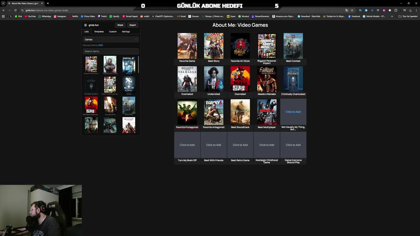Viewport: 420px width, 236px height.
Task: Select Portal 2 cover in list
Action: (129, 64)
